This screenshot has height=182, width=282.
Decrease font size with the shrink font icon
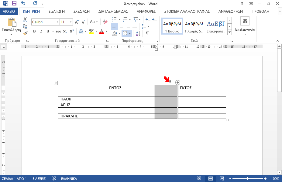point(83,22)
